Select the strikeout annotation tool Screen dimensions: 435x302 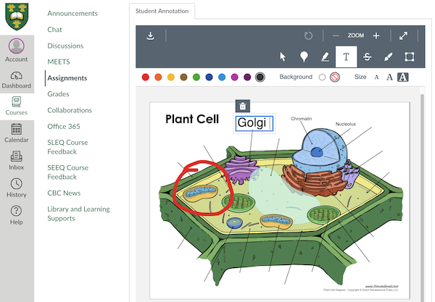point(367,56)
